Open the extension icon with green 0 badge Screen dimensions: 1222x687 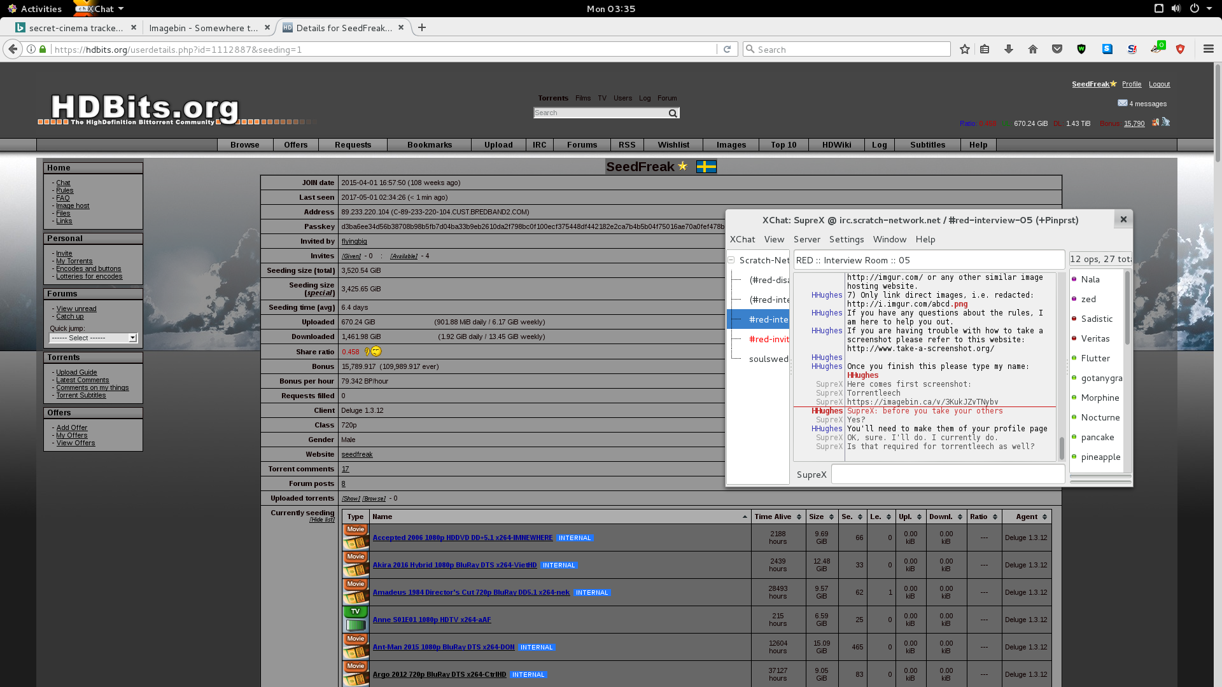point(1157,48)
